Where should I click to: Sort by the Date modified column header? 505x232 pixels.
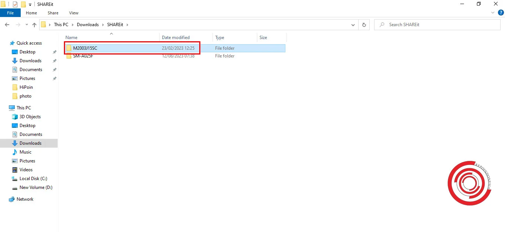tap(186, 38)
